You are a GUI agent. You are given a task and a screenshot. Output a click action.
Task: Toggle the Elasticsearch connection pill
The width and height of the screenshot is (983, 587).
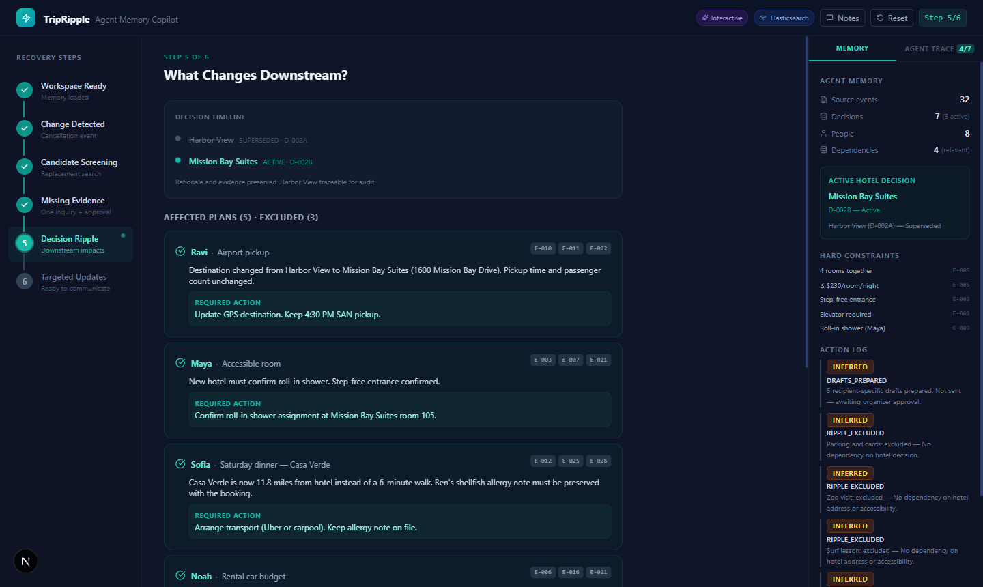pos(784,18)
